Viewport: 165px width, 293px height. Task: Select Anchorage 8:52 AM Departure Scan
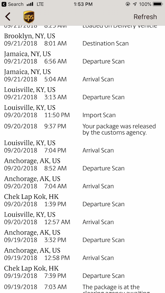(x=82, y=165)
